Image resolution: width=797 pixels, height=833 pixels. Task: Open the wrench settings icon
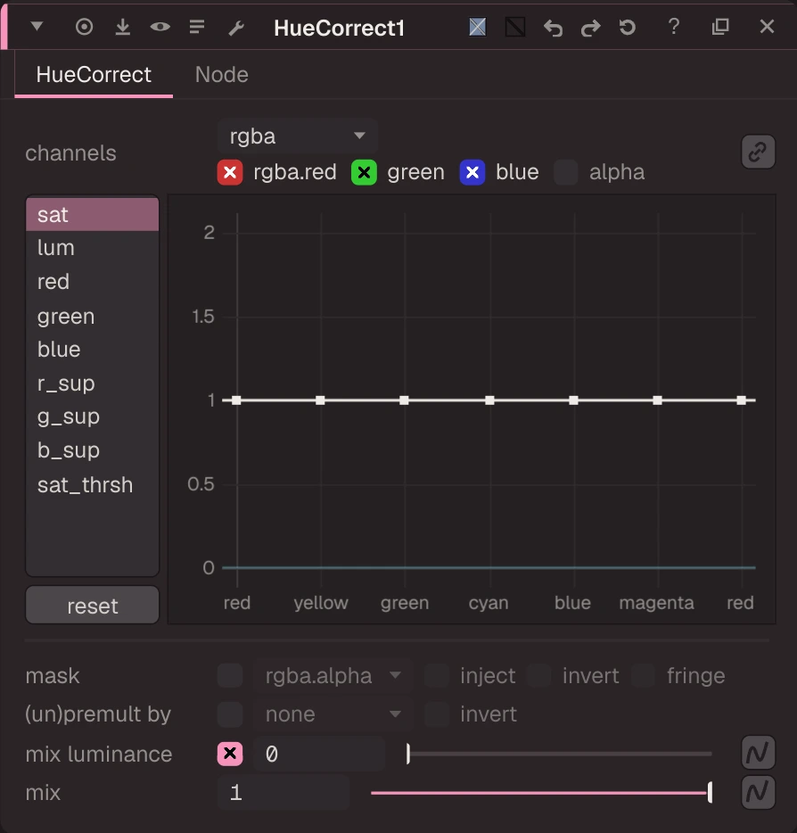tap(236, 28)
